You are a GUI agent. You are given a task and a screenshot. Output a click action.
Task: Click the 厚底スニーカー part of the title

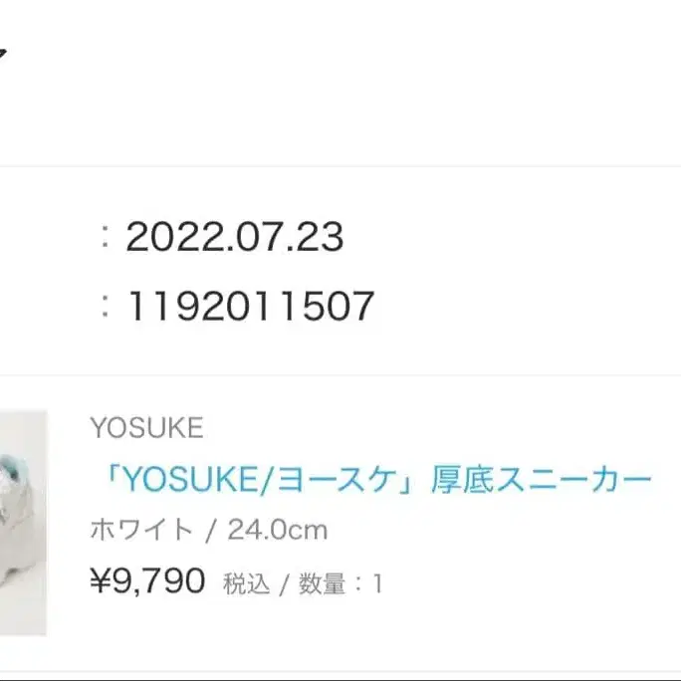[542, 481]
